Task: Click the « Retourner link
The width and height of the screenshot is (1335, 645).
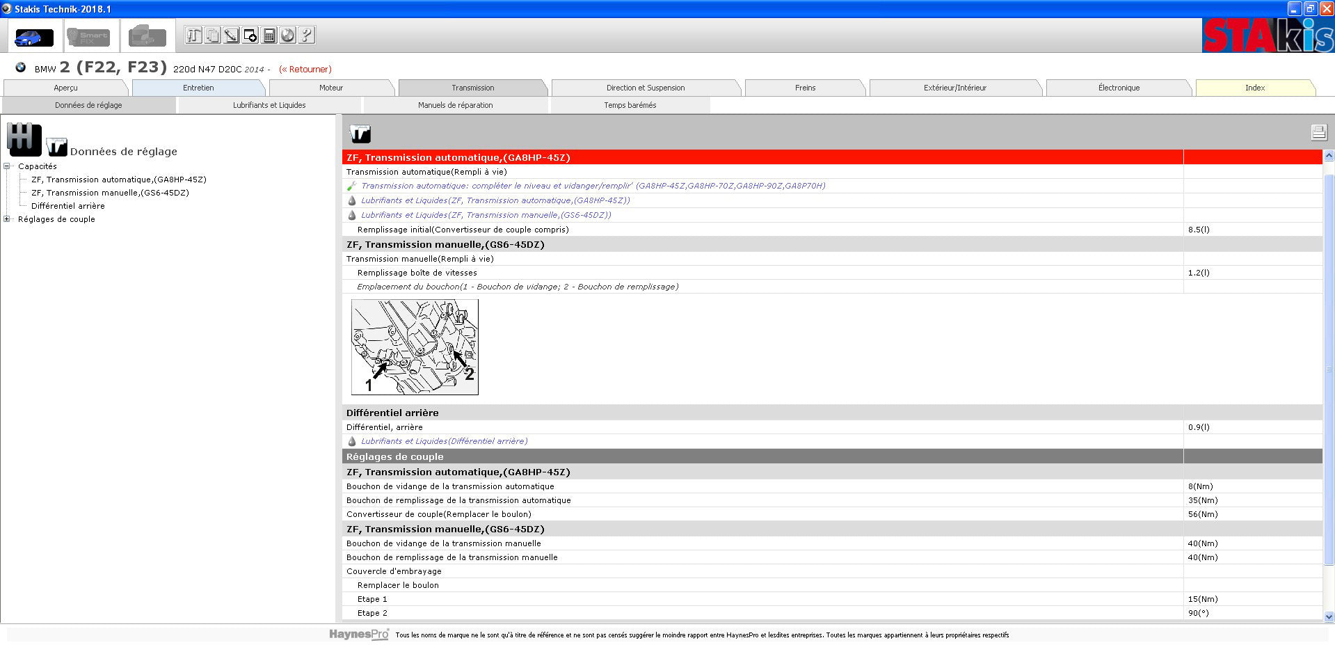Action: pyautogui.click(x=305, y=69)
